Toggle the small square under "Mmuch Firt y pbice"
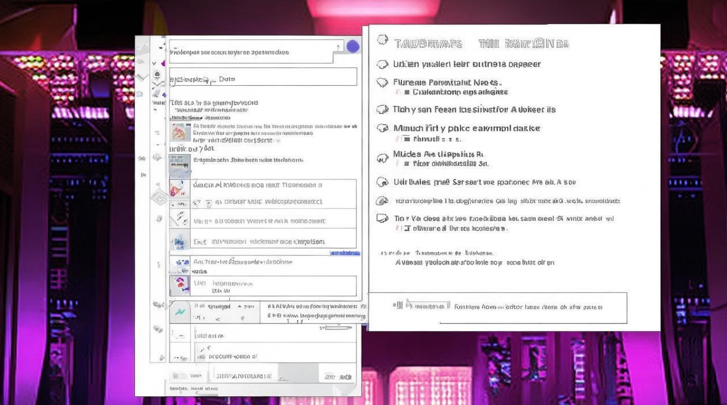The width and height of the screenshot is (727, 405). click(407, 139)
